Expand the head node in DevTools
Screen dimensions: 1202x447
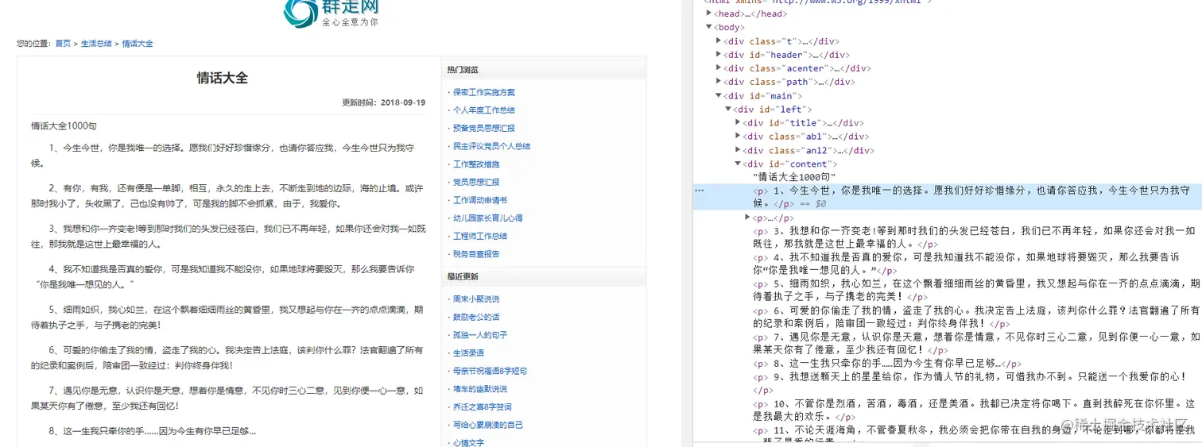[710, 13]
